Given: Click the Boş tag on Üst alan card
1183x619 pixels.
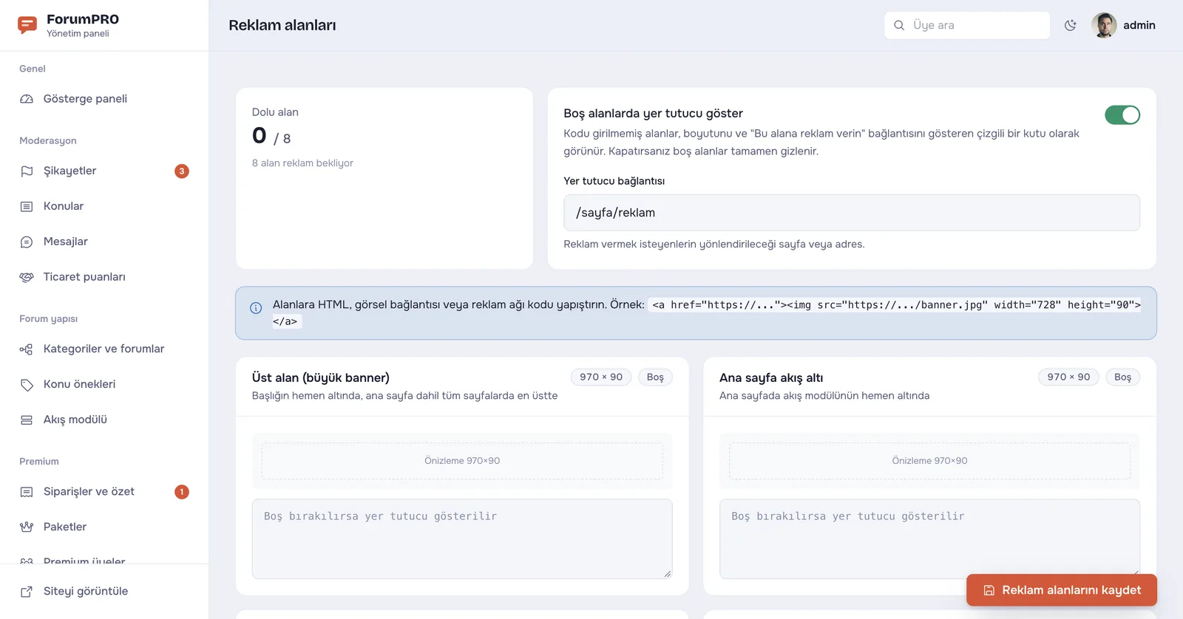Looking at the screenshot, I should pos(655,377).
